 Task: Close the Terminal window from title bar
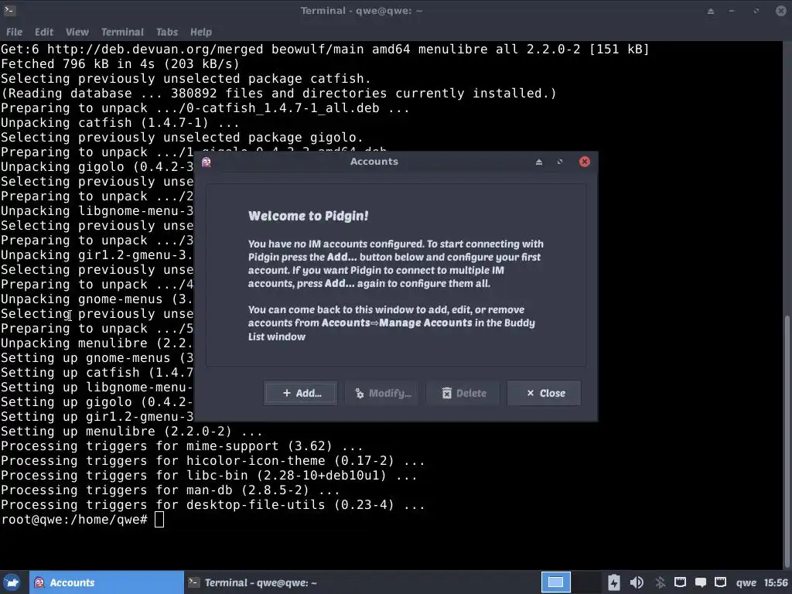click(x=780, y=11)
